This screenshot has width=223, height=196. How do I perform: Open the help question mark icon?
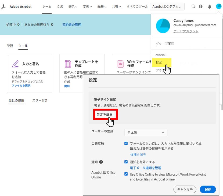click(200, 6)
